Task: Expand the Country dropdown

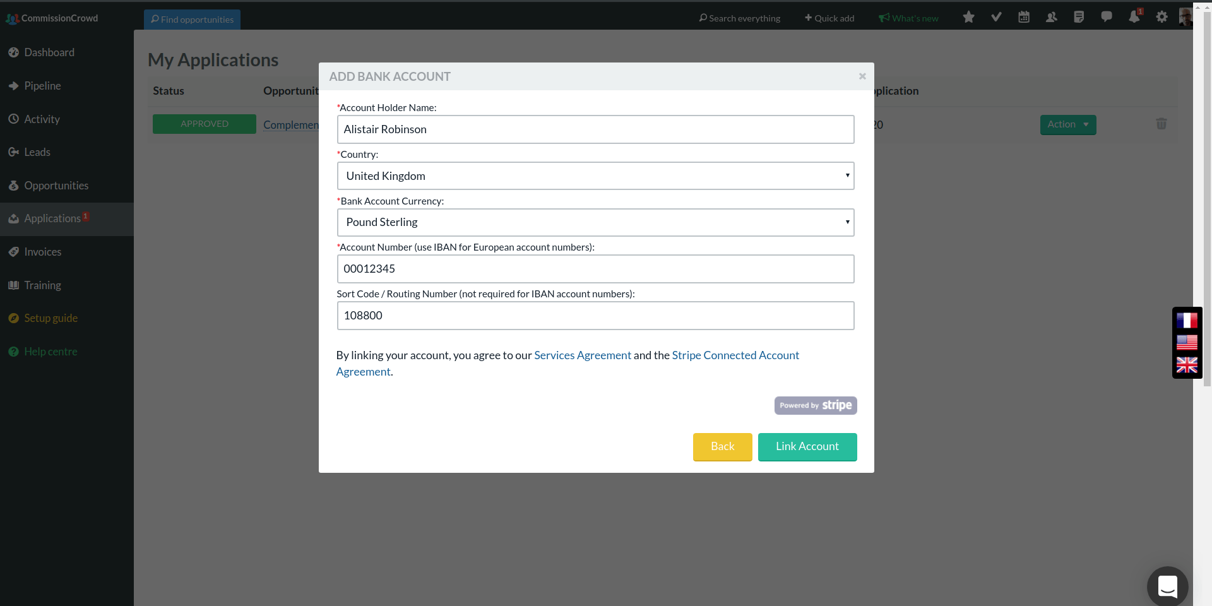Action: pyautogui.click(x=595, y=176)
